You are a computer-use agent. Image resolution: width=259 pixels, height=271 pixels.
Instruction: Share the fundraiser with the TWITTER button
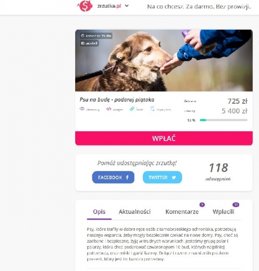pyautogui.click(x=162, y=178)
